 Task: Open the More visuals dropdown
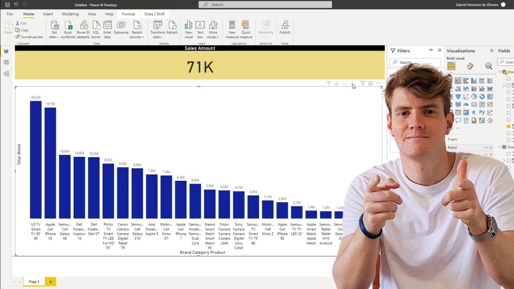(213, 30)
